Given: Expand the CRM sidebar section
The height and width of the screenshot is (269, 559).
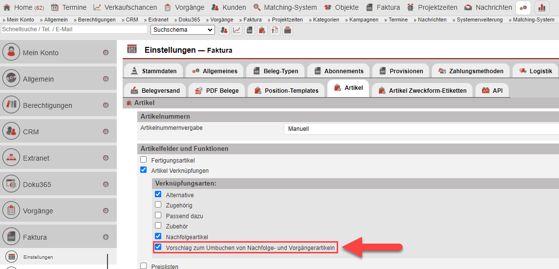Looking at the screenshot, I should tap(106, 132).
